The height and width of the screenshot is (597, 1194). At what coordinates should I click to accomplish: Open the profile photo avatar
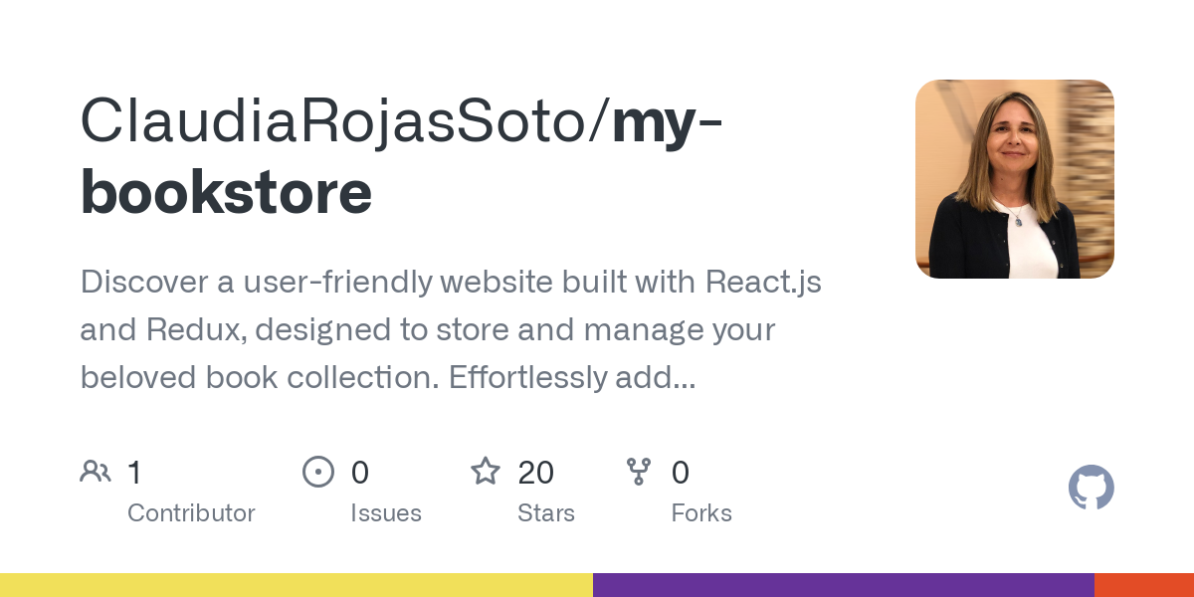[1014, 179]
